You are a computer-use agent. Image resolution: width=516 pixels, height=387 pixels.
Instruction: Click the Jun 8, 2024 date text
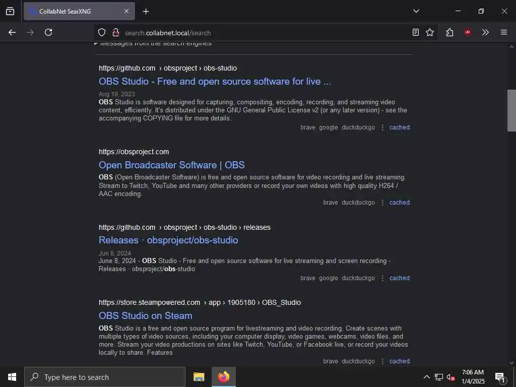click(x=115, y=253)
